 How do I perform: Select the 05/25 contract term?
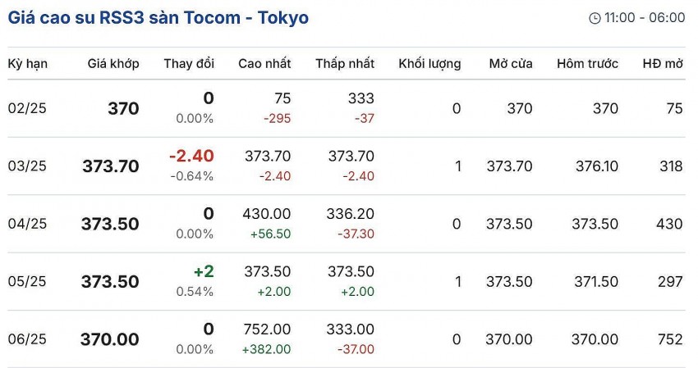[27, 281]
